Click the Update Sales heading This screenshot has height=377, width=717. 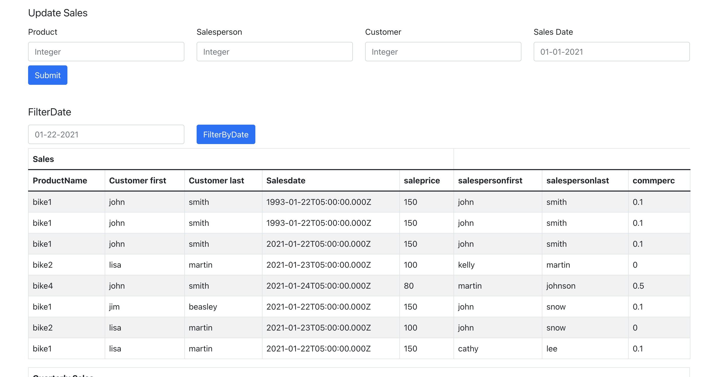click(58, 13)
